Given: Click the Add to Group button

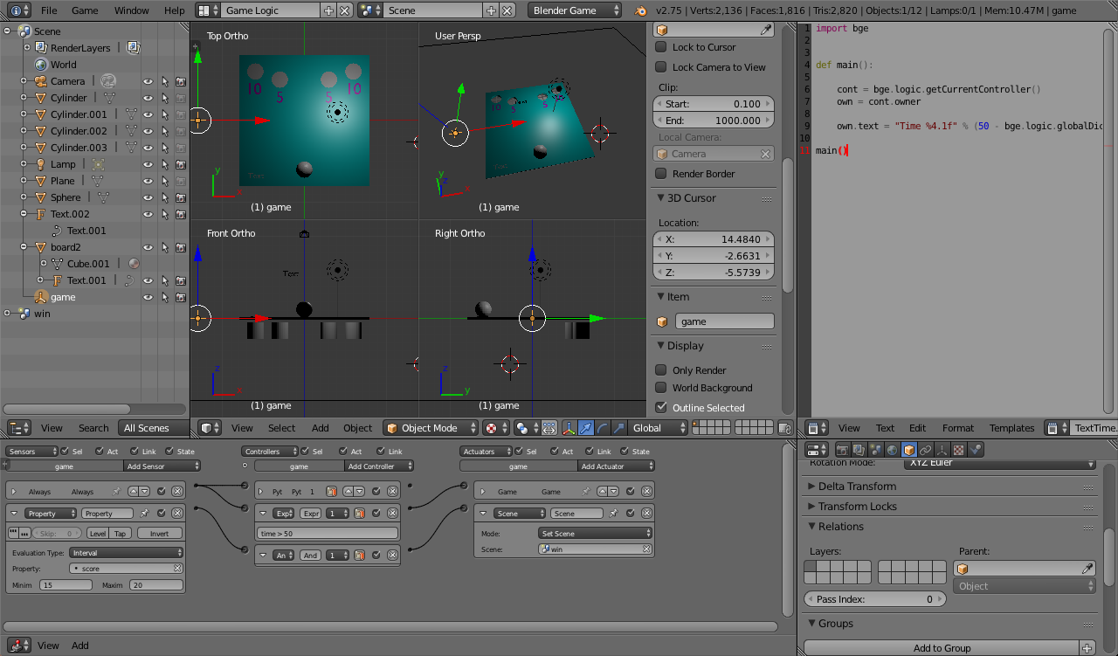Looking at the screenshot, I should (x=941, y=648).
